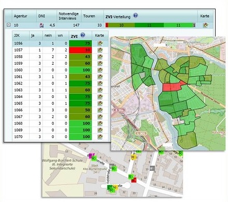Sort by Touren column header
Screen dimensions: 228x202
click(89, 16)
